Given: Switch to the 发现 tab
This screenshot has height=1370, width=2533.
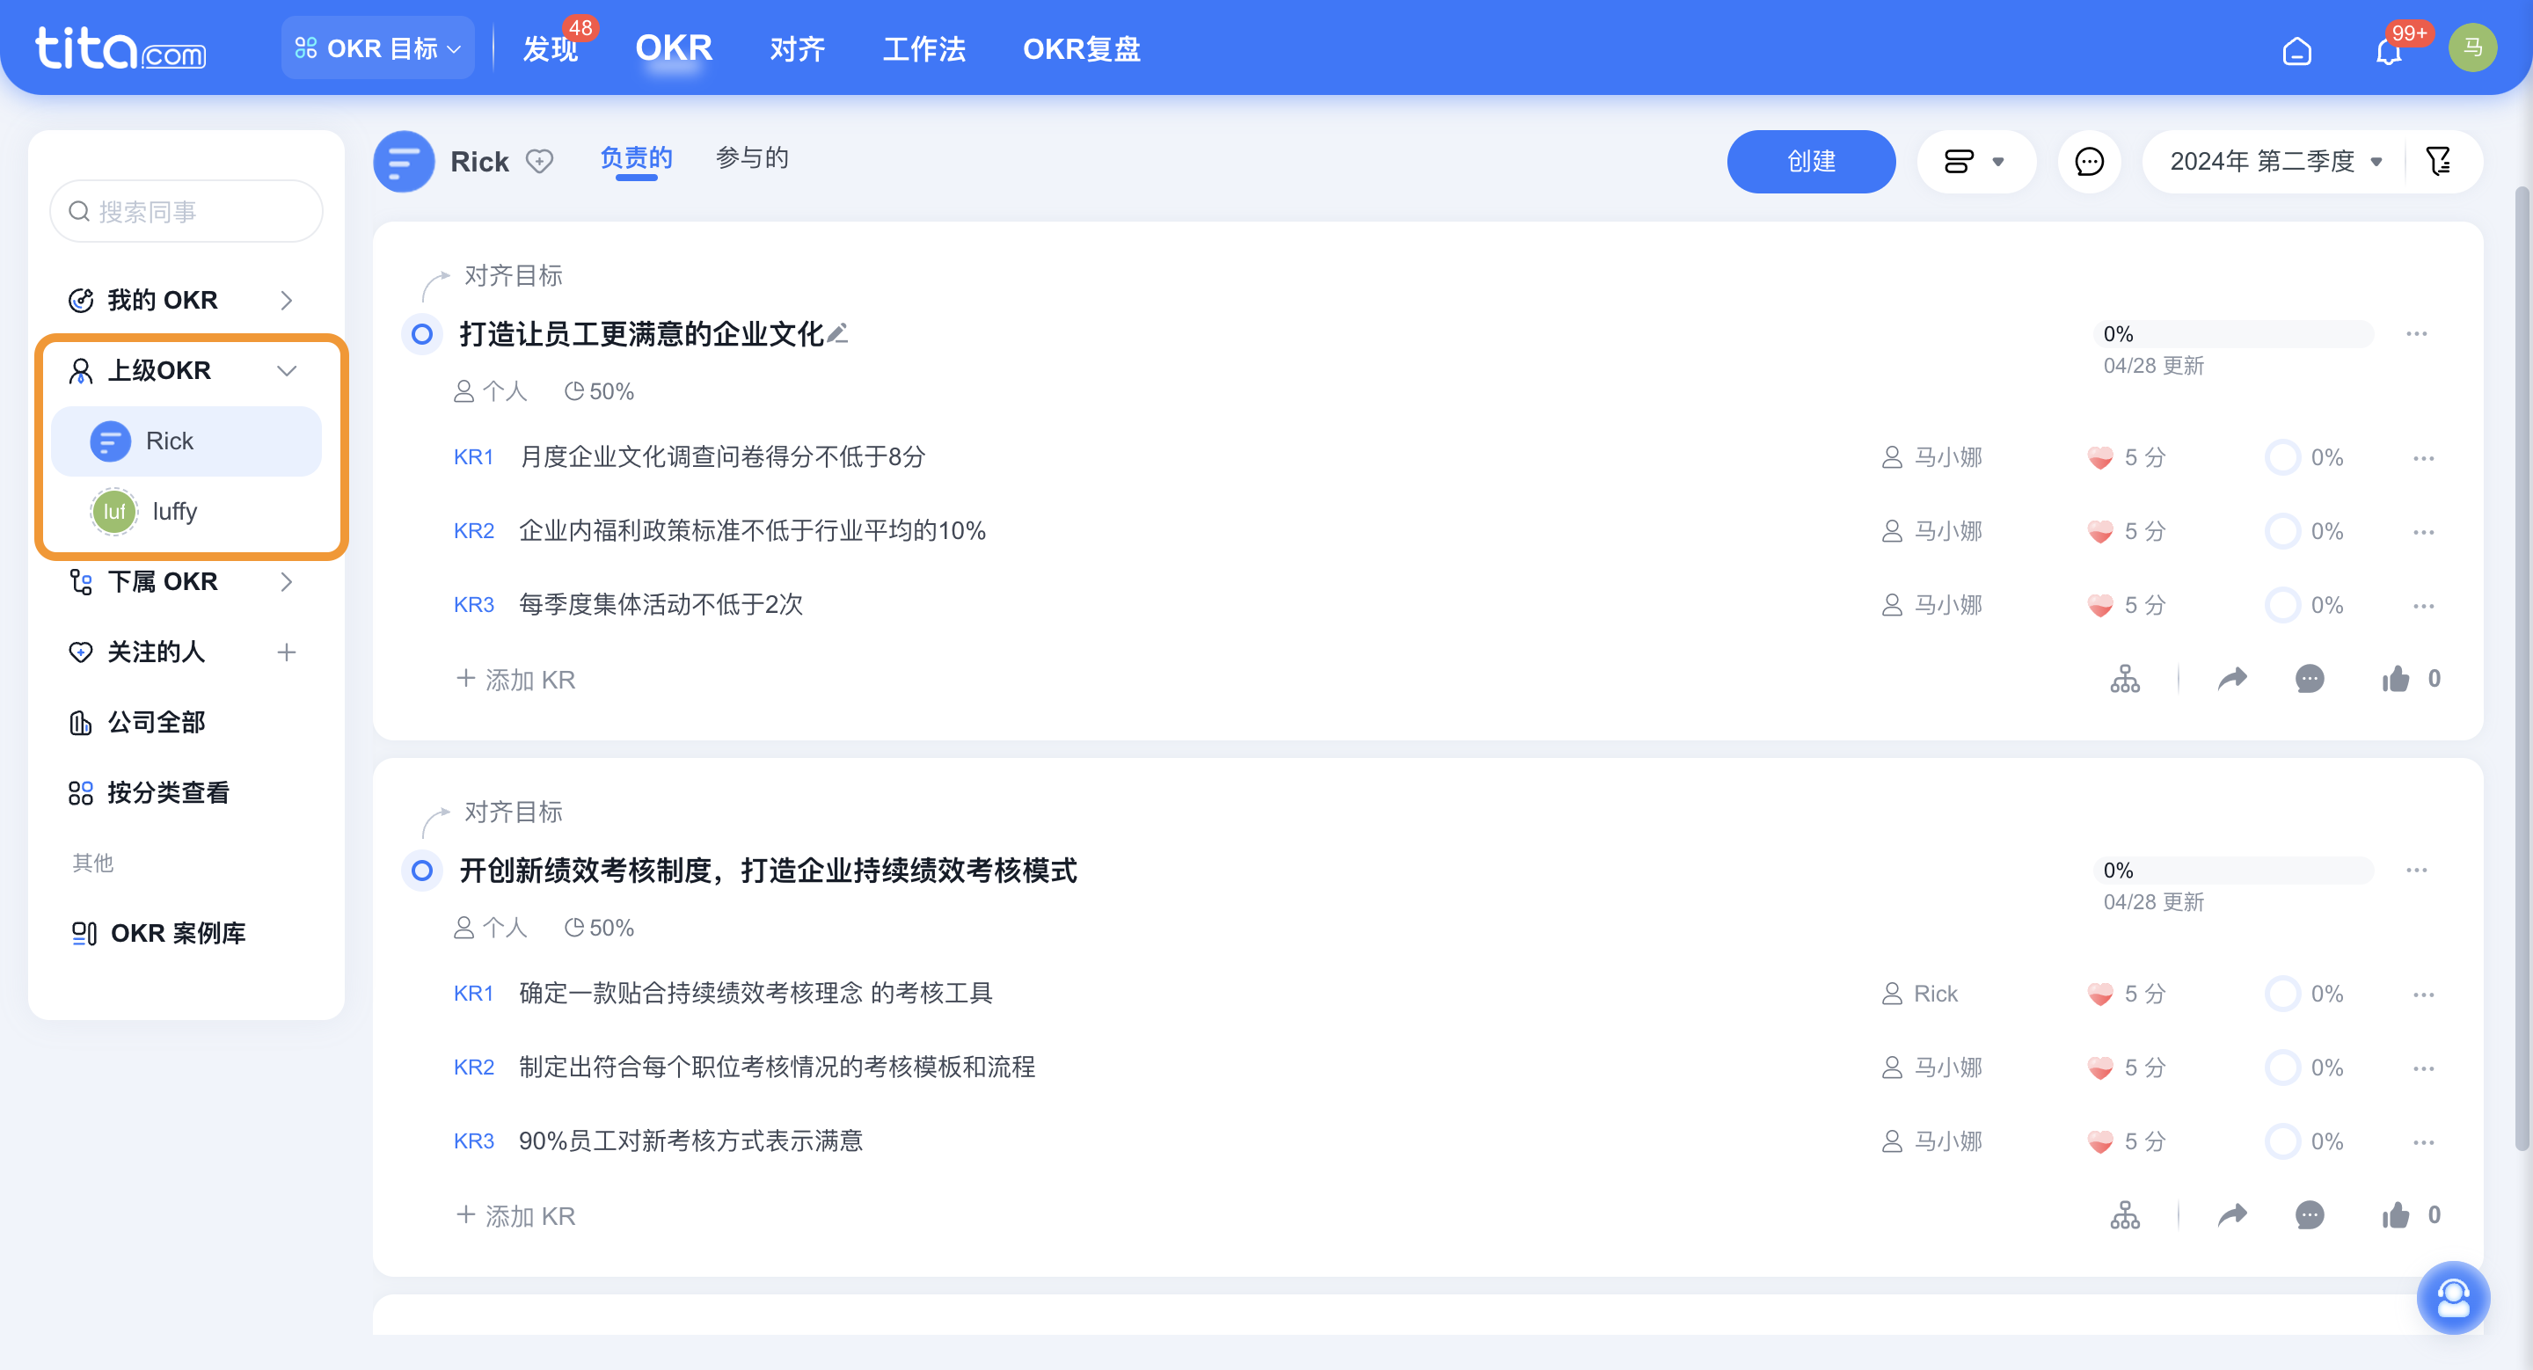Looking at the screenshot, I should click(x=551, y=49).
